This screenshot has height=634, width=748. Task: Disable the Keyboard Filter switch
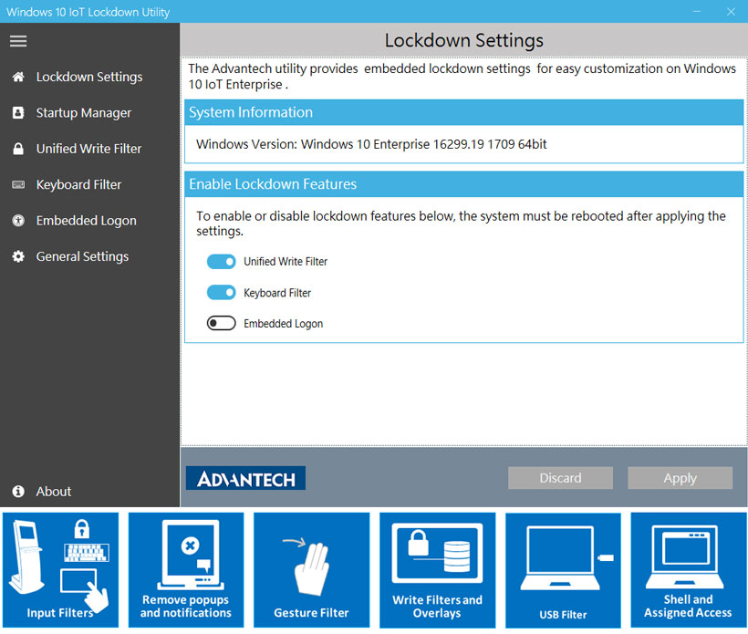coord(222,293)
